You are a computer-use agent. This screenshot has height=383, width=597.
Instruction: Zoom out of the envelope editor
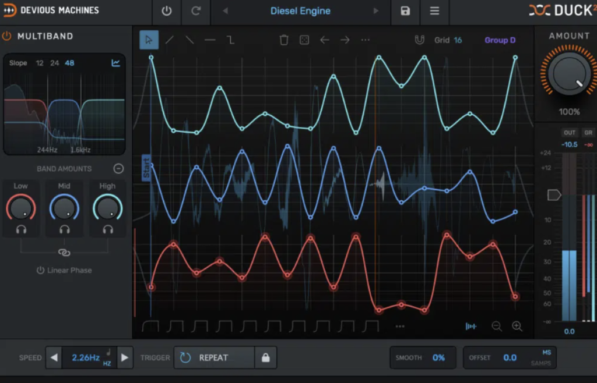click(496, 326)
